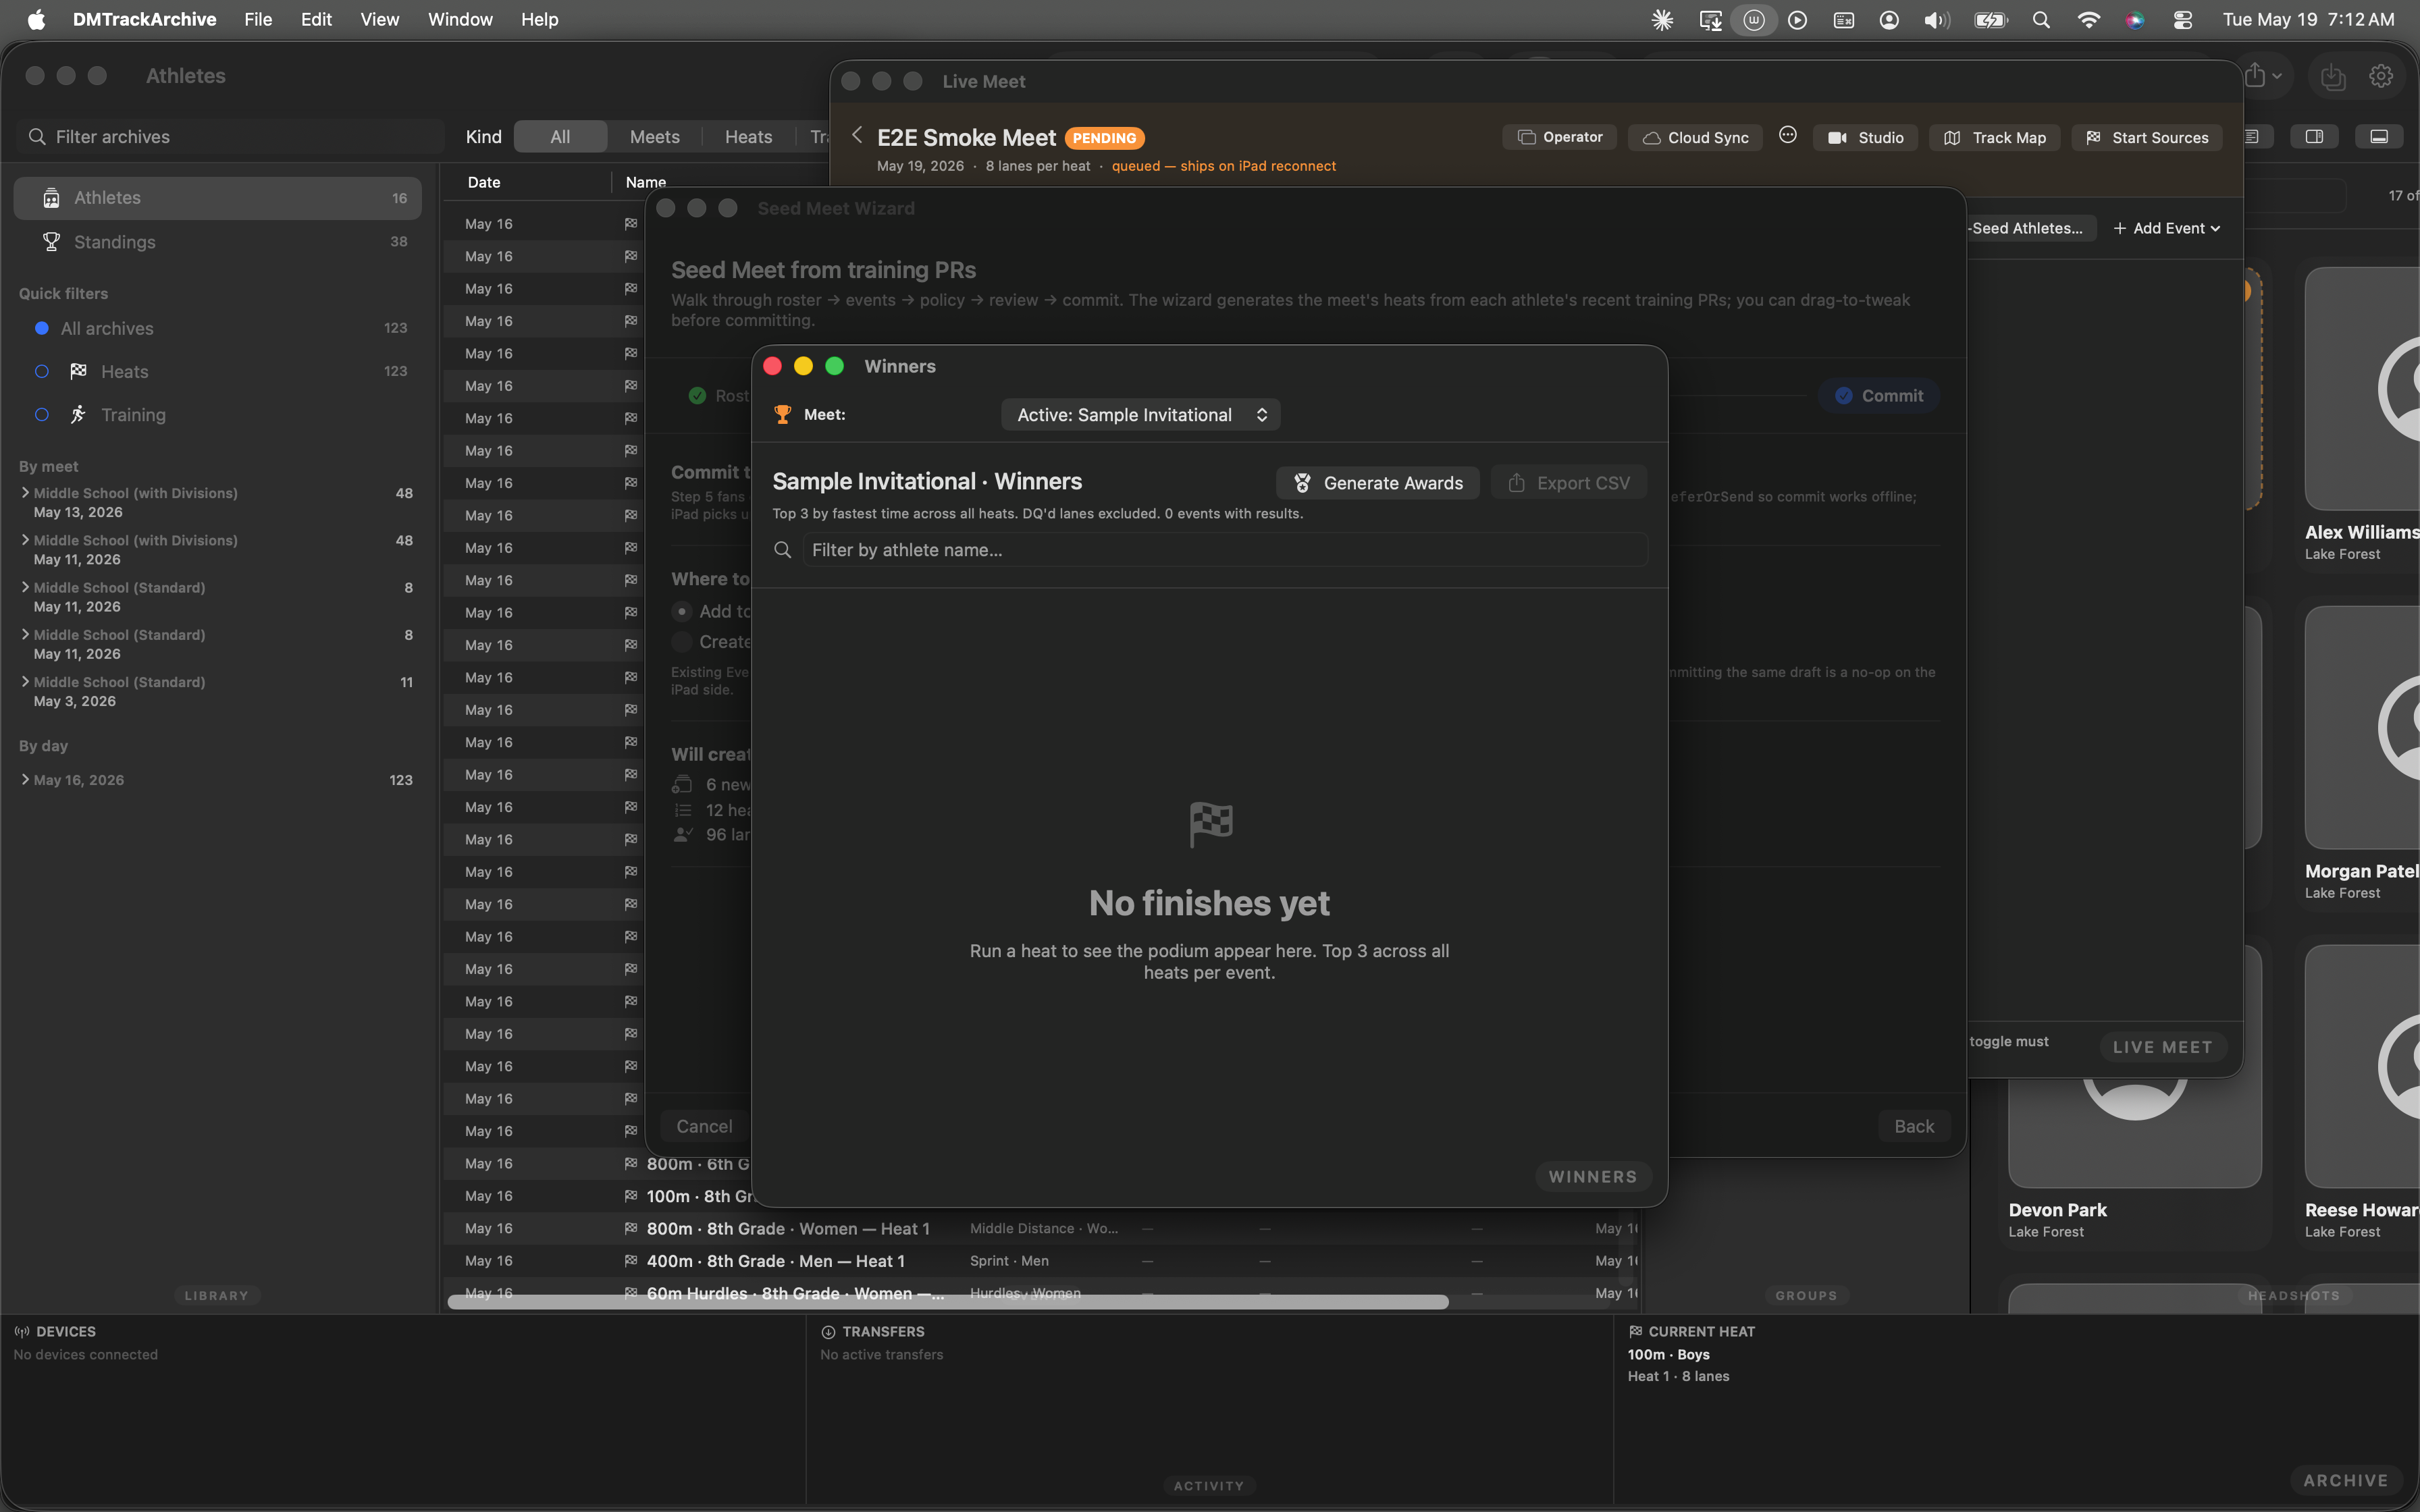Select the Training quick filter radio
Screen dimensions: 2420x1512
tap(42, 415)
